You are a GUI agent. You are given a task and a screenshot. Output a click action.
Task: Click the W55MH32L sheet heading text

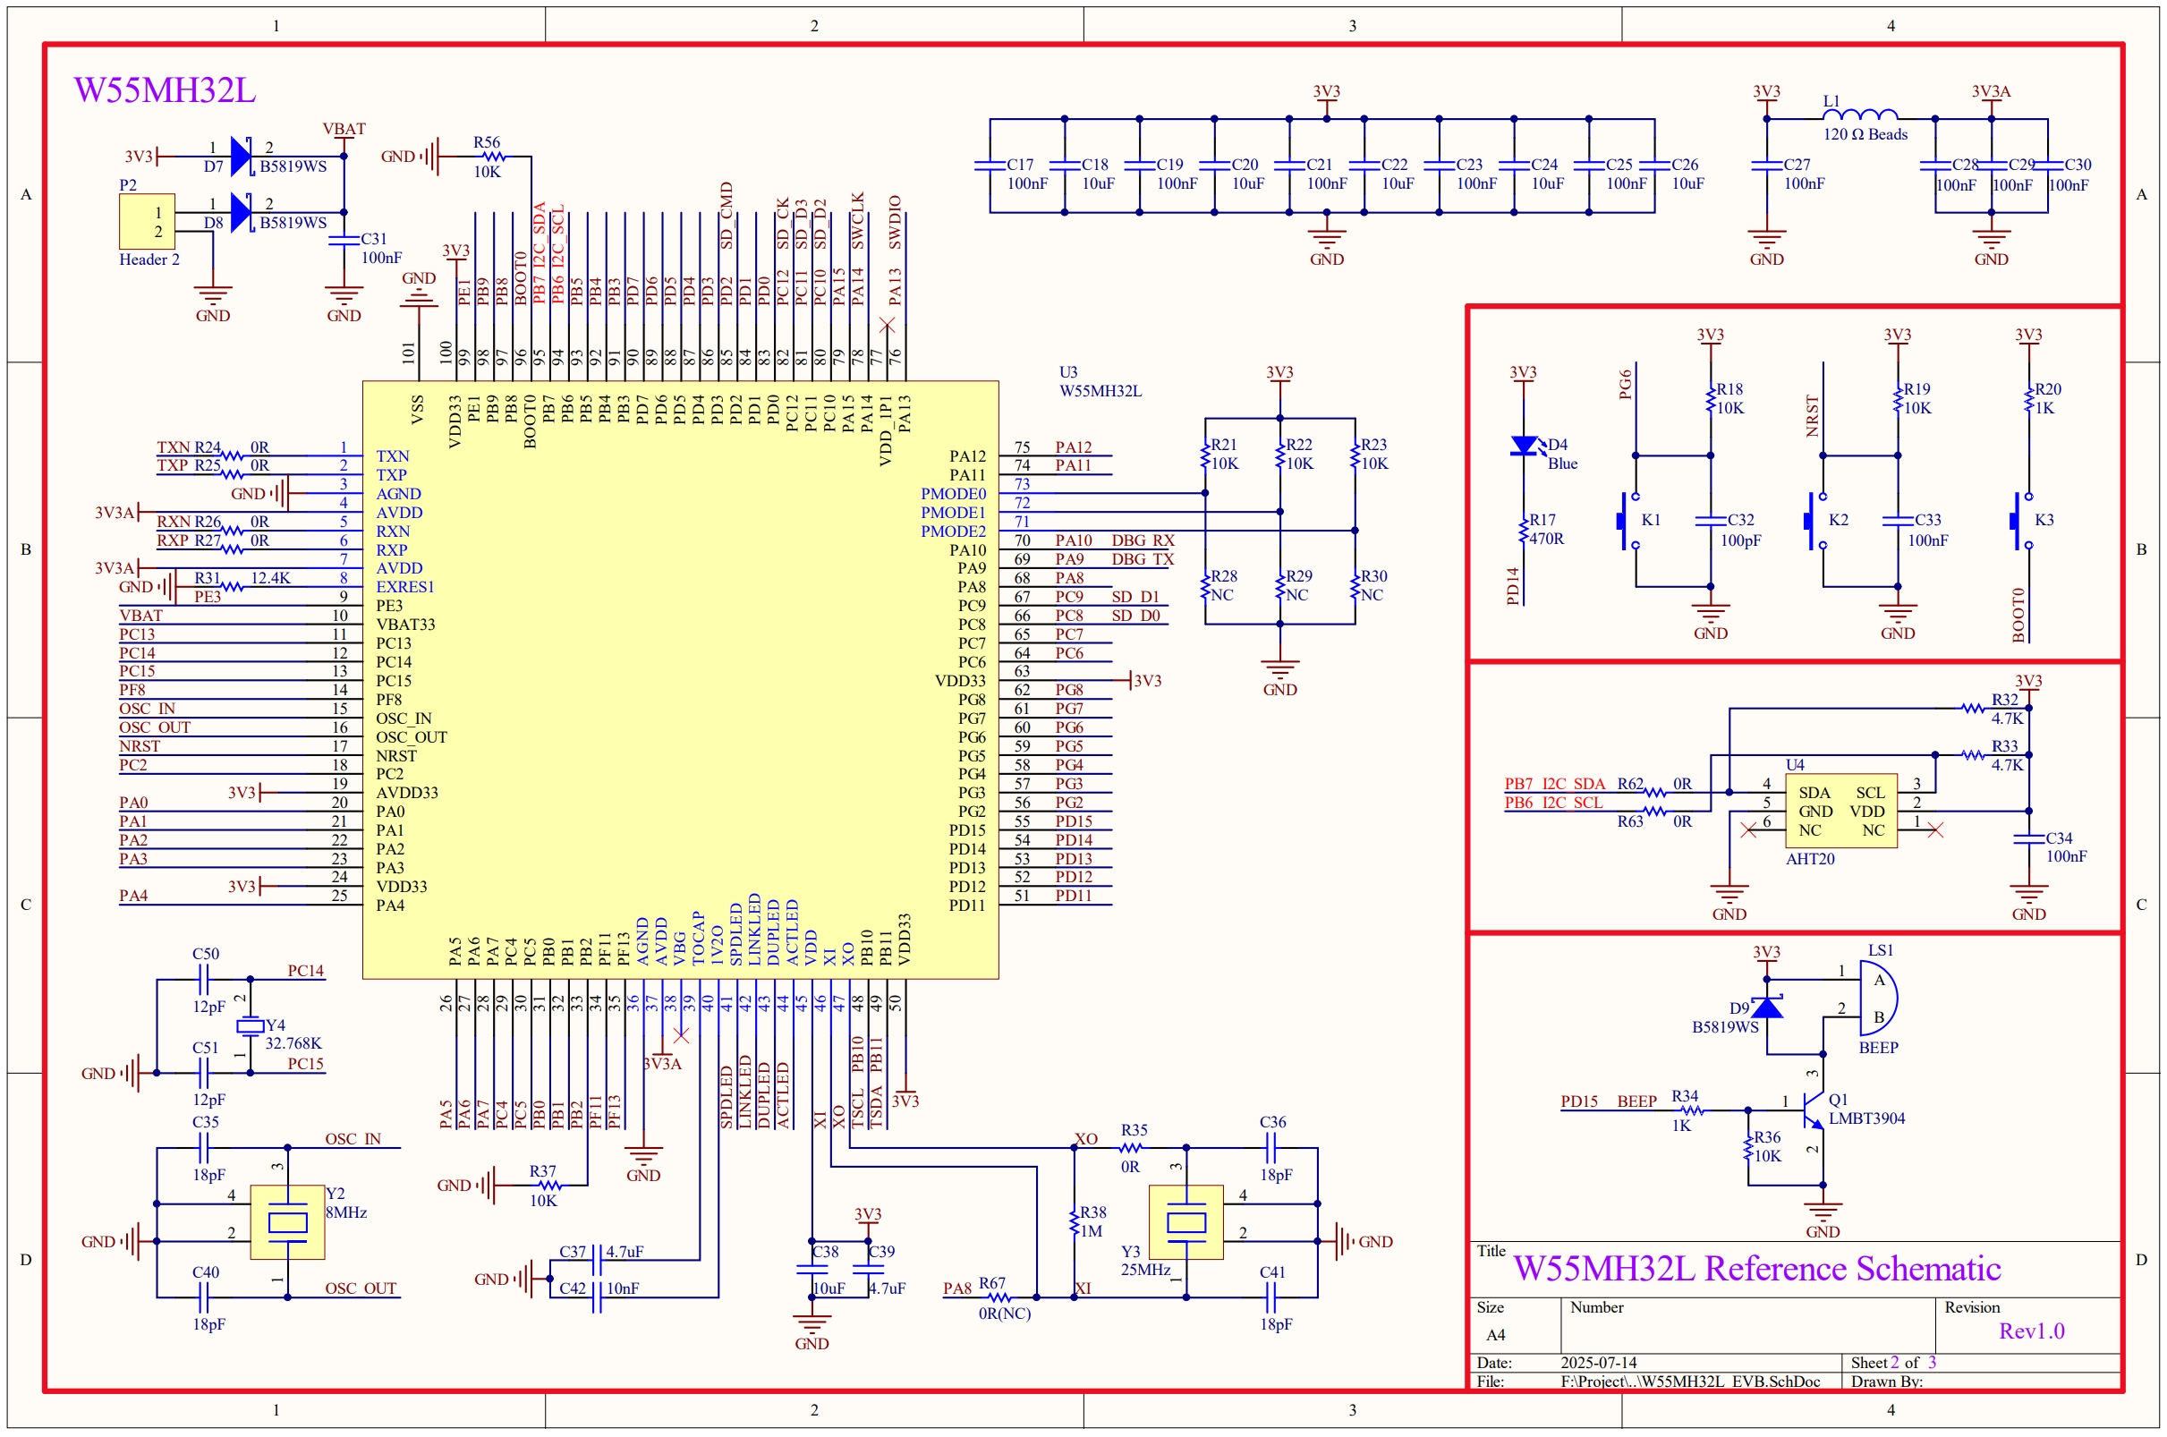[165, 89]
